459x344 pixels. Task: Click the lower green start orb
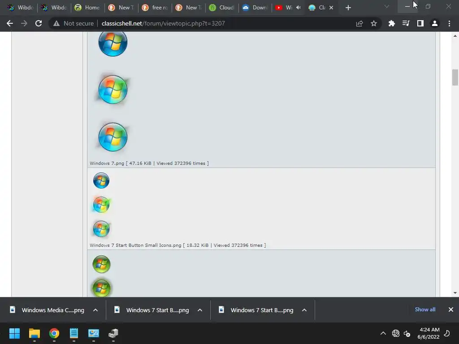pos(101,288)
